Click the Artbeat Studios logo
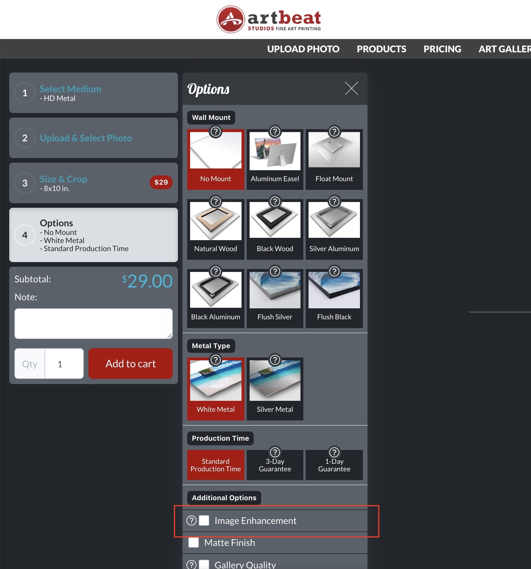Image resolution: width=531 pixels, height=569 pixels. 269,19
